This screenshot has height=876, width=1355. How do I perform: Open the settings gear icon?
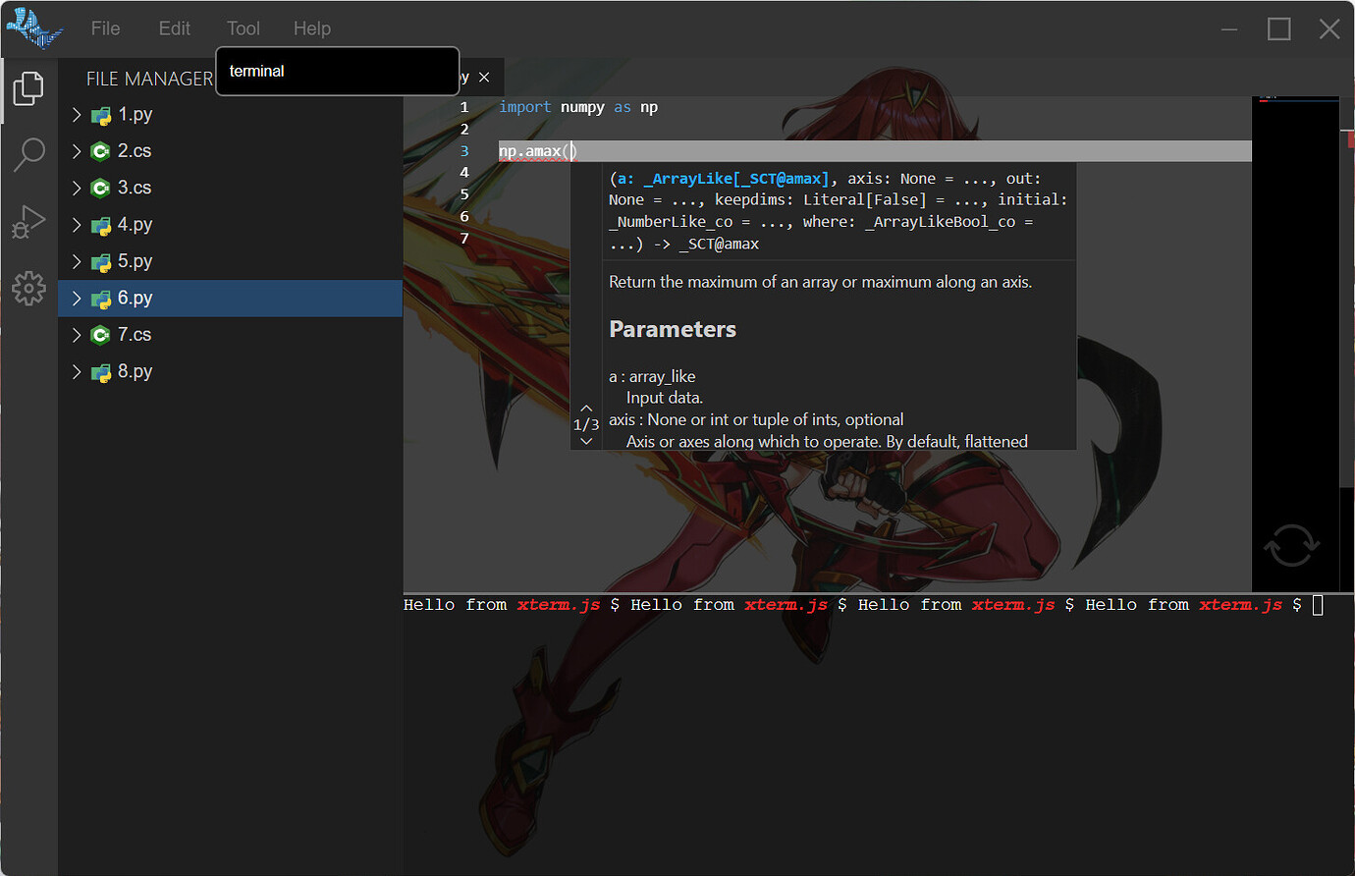(28, 288)
